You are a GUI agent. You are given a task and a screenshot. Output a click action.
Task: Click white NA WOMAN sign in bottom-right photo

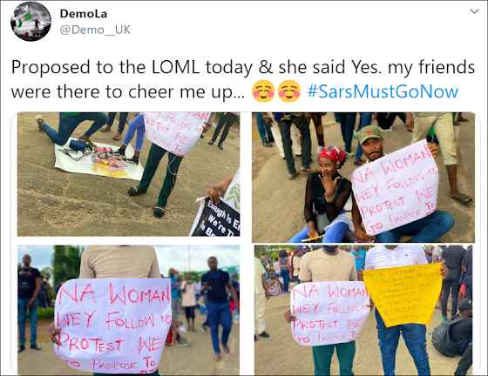[x=330, y=313]
